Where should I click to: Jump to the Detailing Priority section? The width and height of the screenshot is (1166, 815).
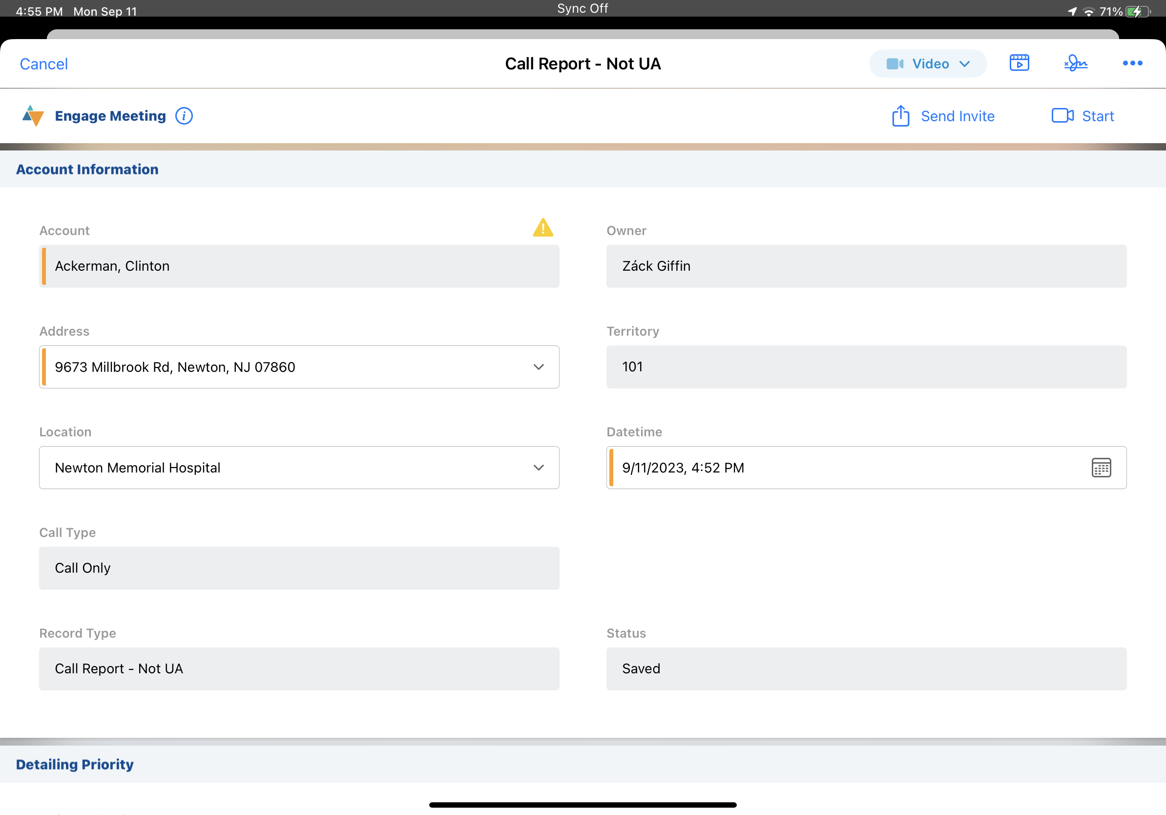[x=75, y=764]
